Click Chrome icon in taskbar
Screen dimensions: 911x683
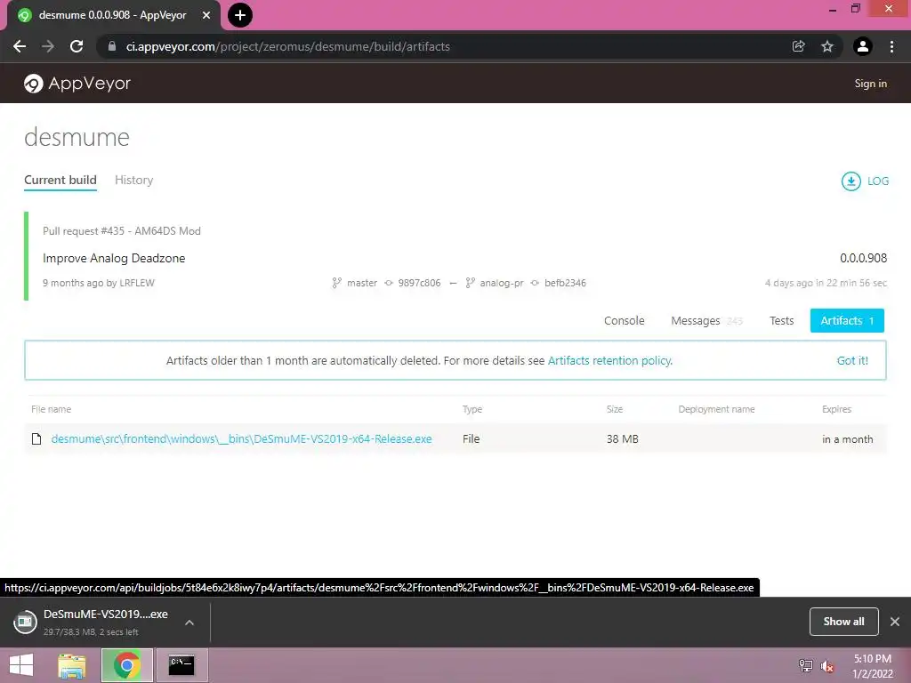(126, 665)
